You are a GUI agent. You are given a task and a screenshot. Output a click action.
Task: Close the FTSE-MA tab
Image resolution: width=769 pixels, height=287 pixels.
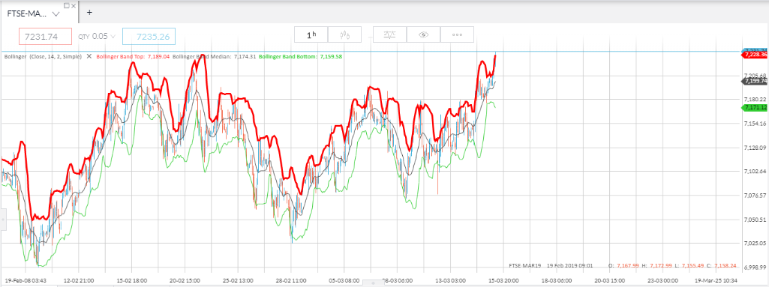[x=74, y=5]
